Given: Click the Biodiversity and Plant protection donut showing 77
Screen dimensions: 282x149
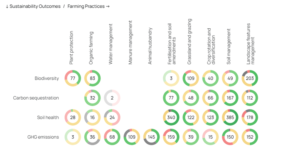Looking at the screenshot, I should pos(73,78).
